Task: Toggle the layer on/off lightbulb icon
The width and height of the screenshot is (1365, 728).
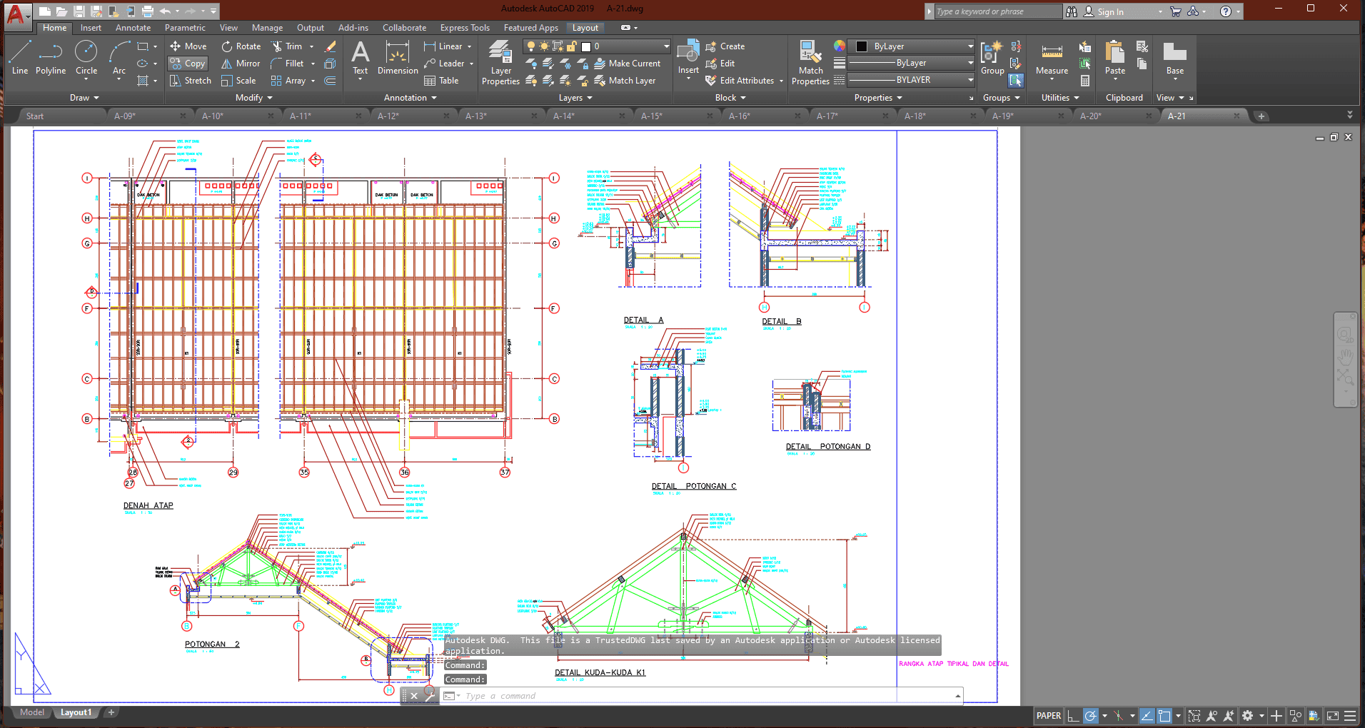Action: pyautogui.click(x=531, y=46)
